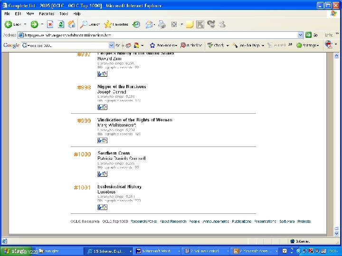The image size is (342, 256).
Task: Open the Favorites star panel
Action: (116, 24)
